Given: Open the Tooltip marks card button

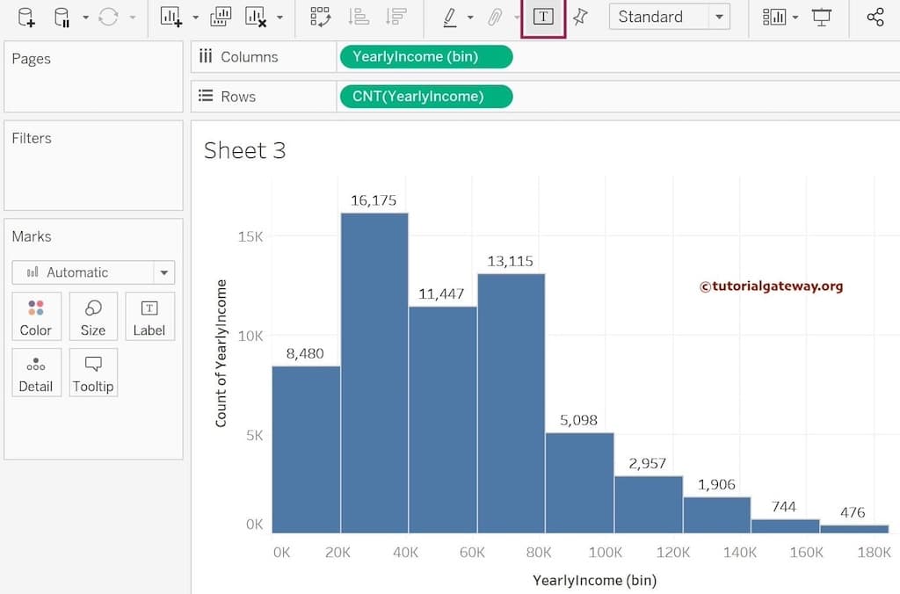Looking at the screenshot, I should click(x=93, y=373).
